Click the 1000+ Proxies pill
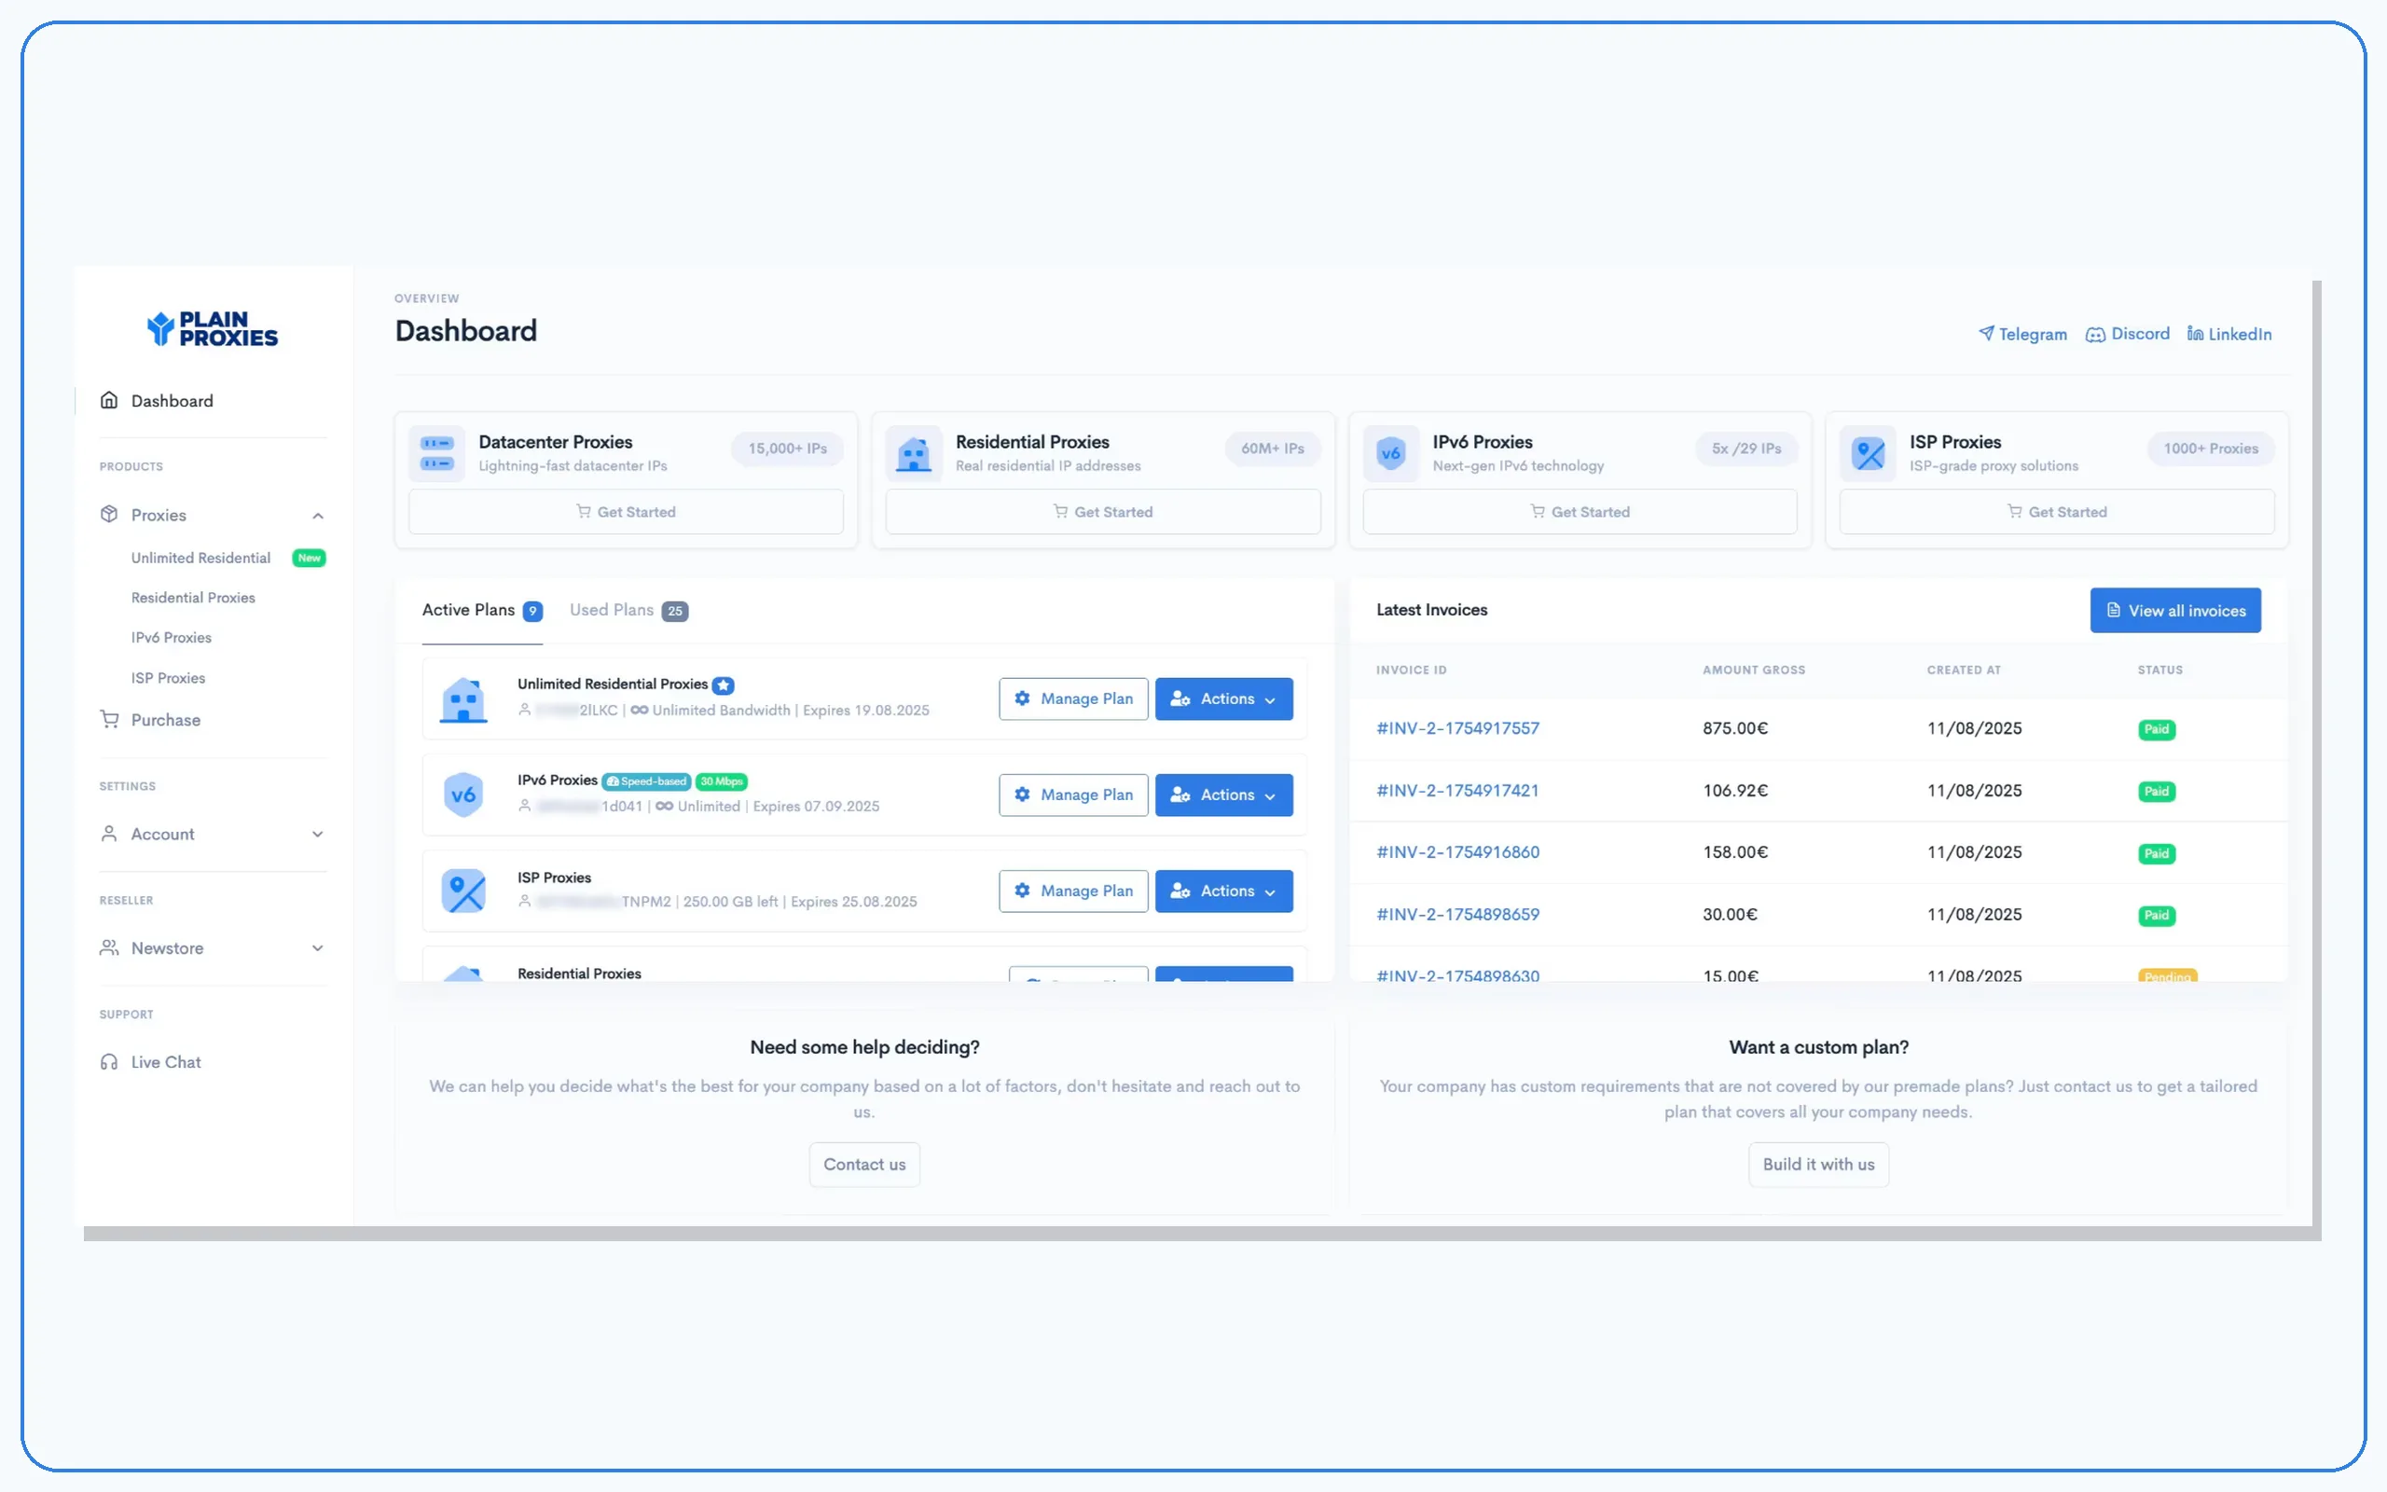The height and width of the screenshot is (1492, 2387). 2211,448
